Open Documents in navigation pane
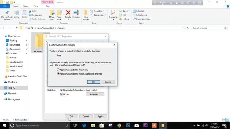The width and height of the screenshot is (230, 129). [15, 49]
